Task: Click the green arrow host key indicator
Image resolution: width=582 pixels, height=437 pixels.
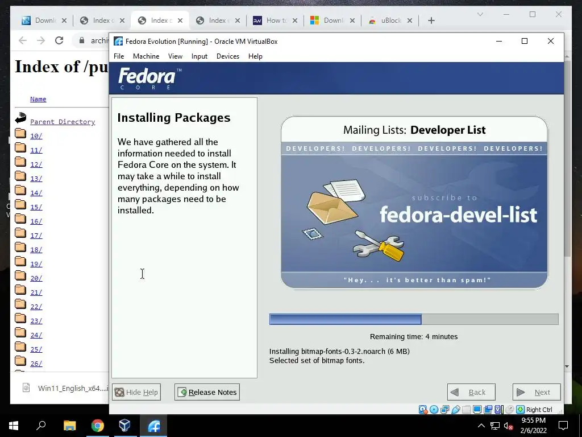Action: point(521,410)
